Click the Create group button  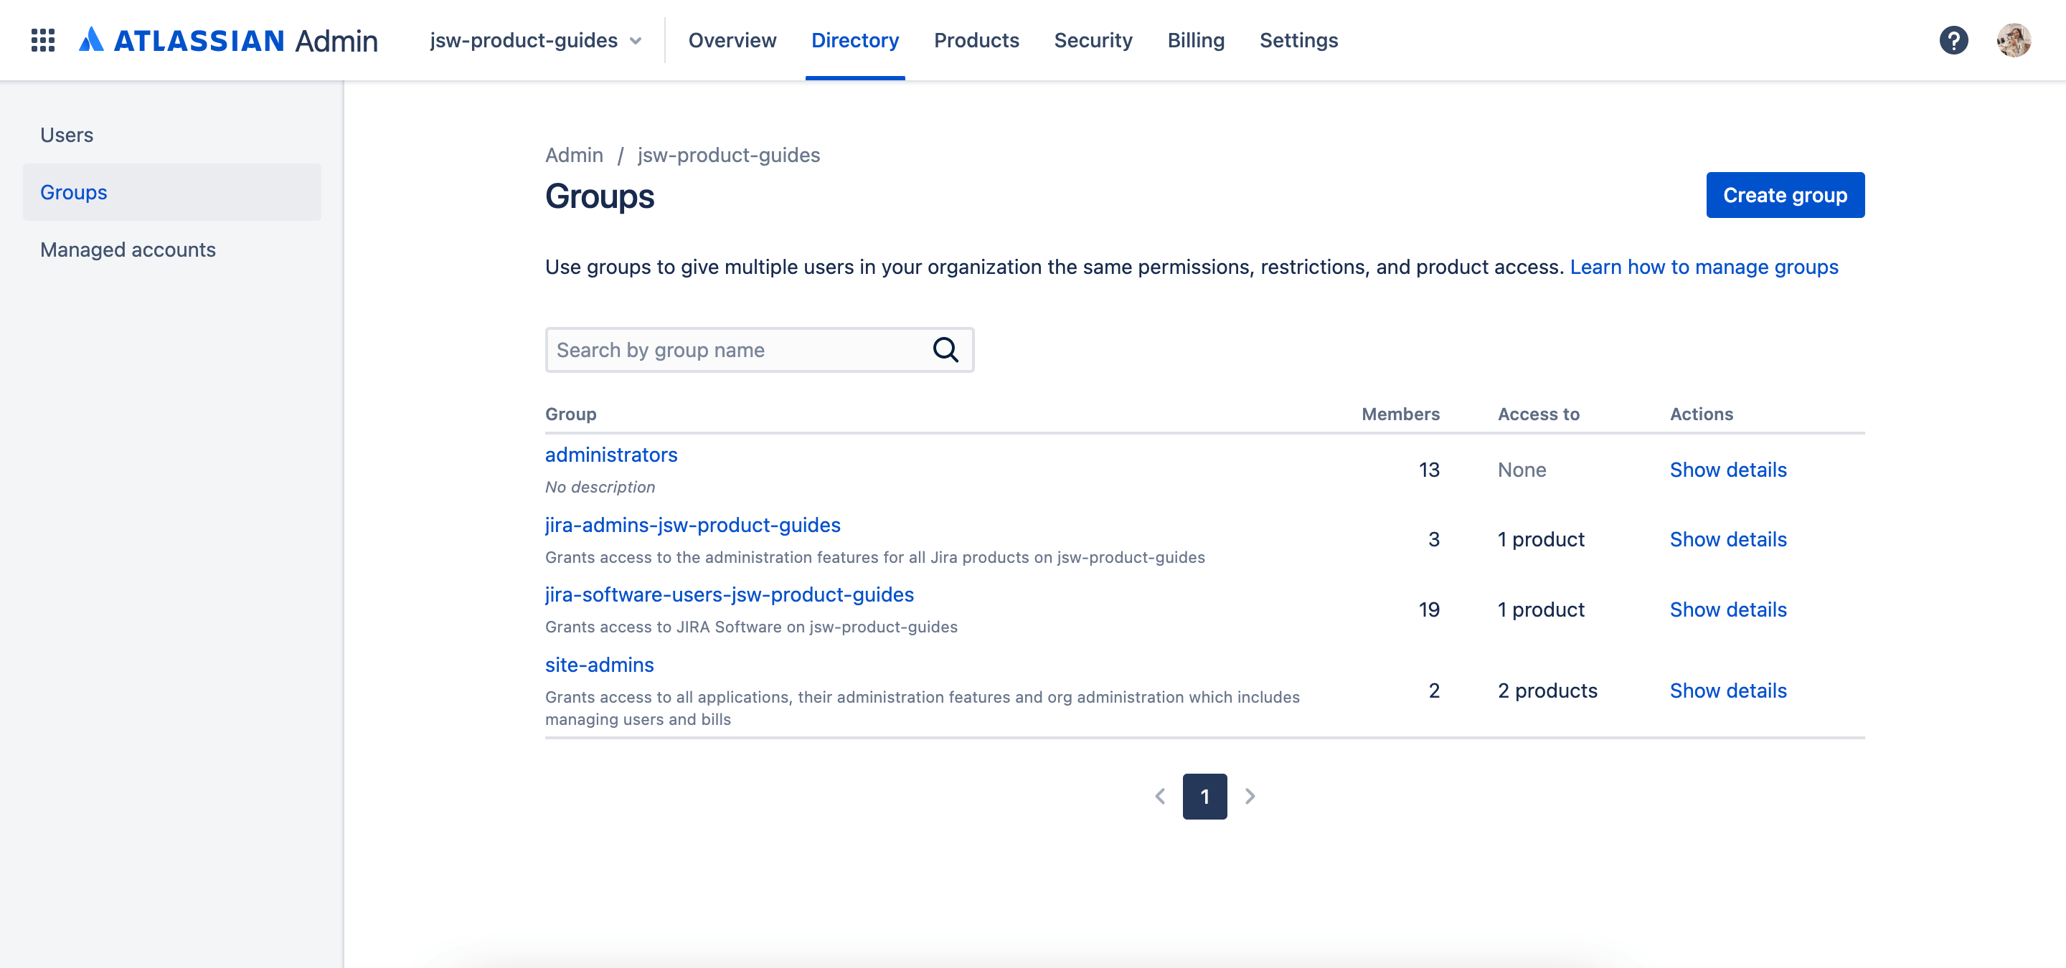(x=1786, y=195)
